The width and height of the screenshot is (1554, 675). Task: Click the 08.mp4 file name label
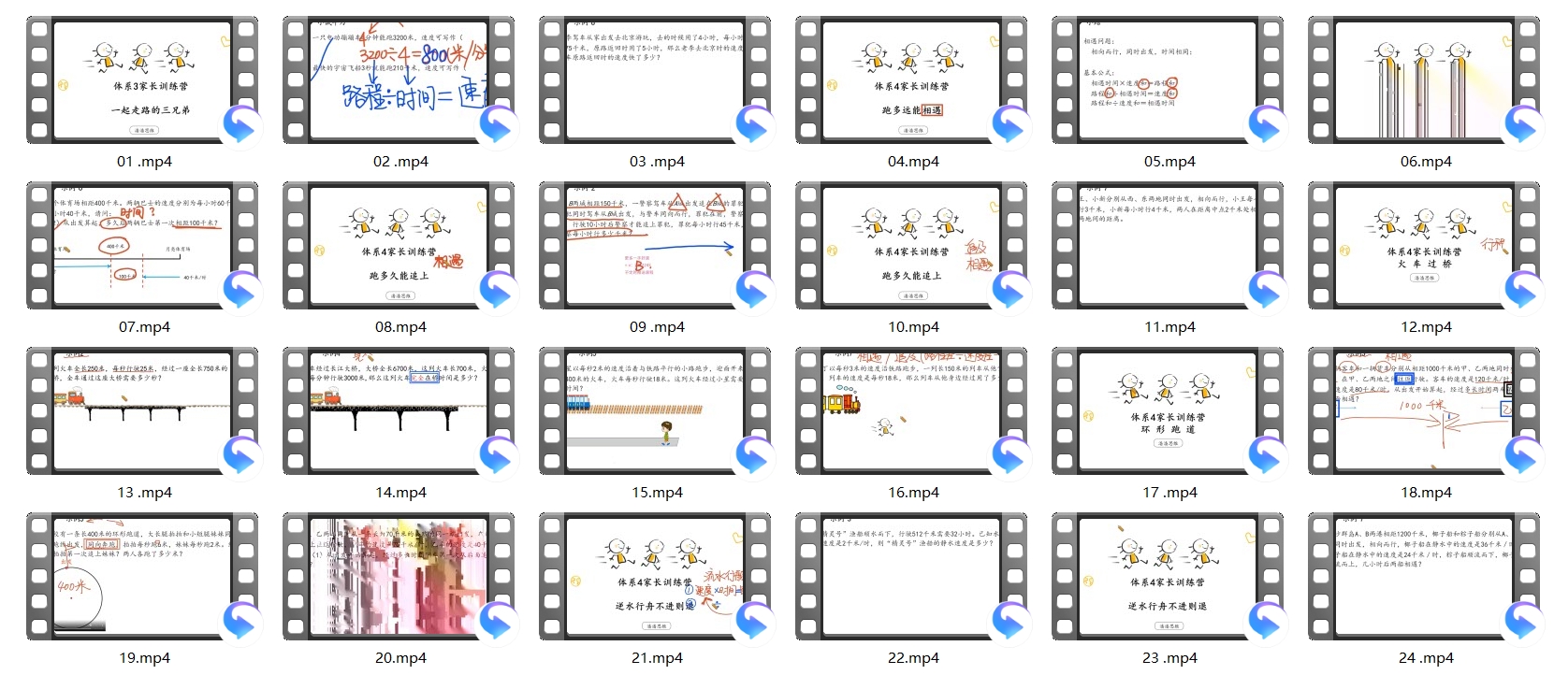(400, 327)
